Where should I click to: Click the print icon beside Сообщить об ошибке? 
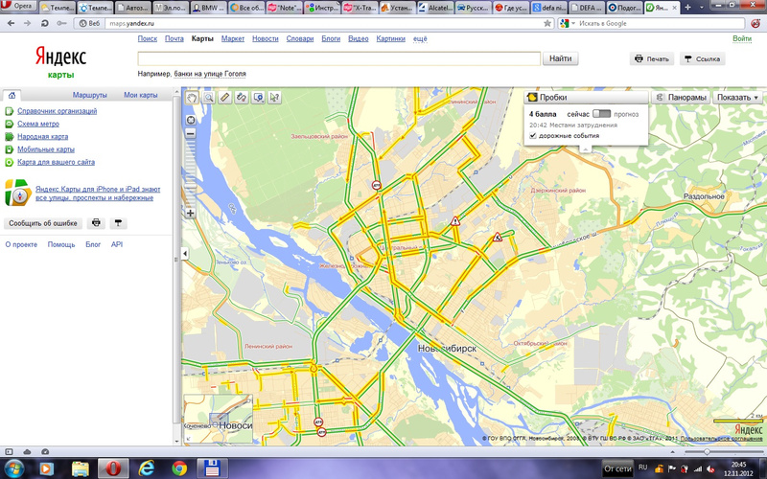96,222
